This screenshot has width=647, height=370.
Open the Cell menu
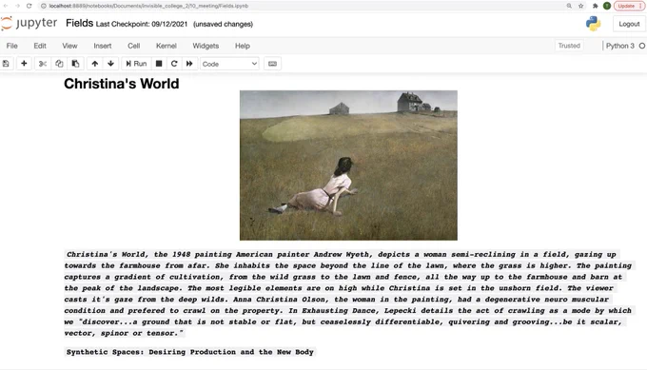tap(134, 46)
